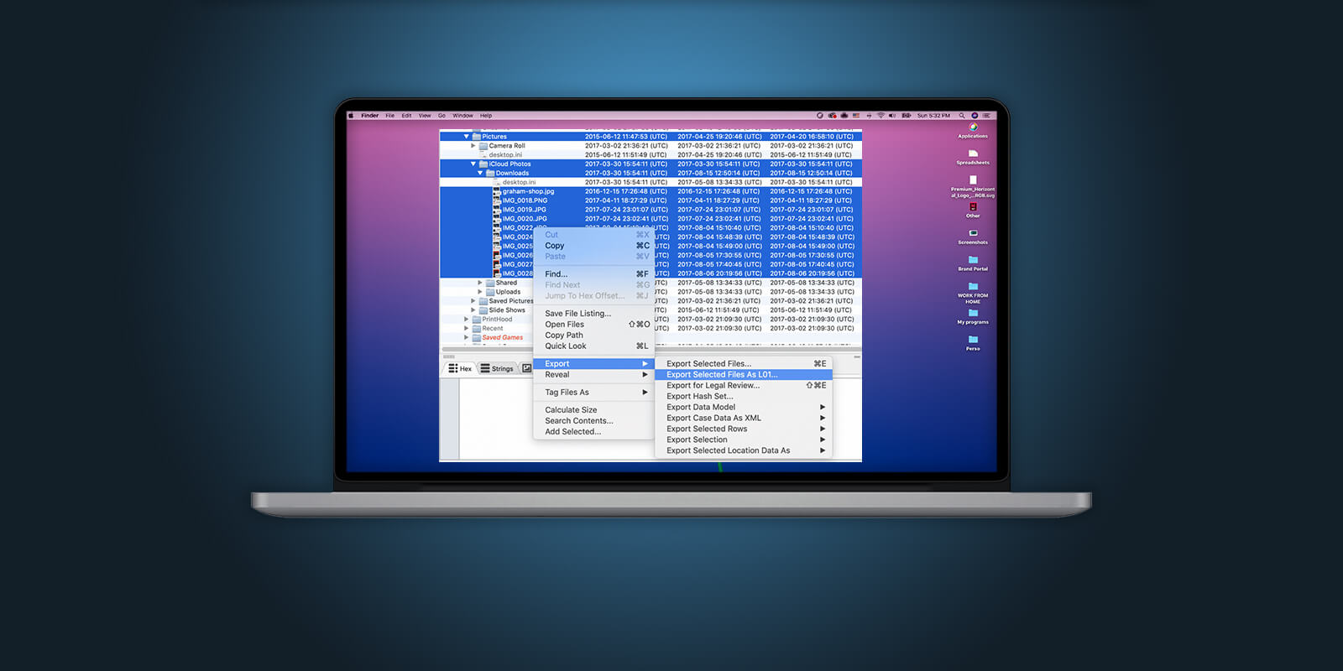The width and height of the screenshot is (1343, 671).
Task: Switch to the Strings tab
Action: click(497, 368)
